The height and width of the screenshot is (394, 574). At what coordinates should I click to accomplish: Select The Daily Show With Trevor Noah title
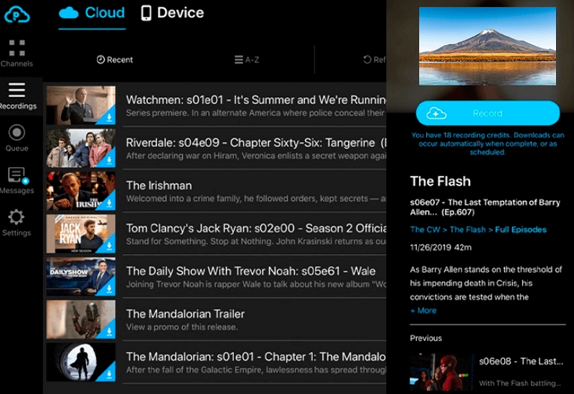[250, 271]
